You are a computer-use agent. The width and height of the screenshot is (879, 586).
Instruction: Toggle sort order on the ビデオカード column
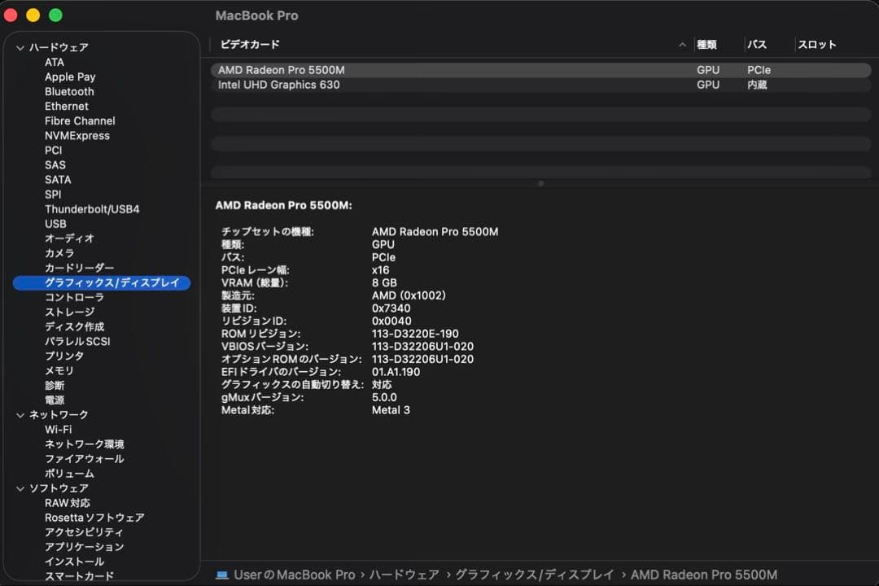[x=249, y=45]
